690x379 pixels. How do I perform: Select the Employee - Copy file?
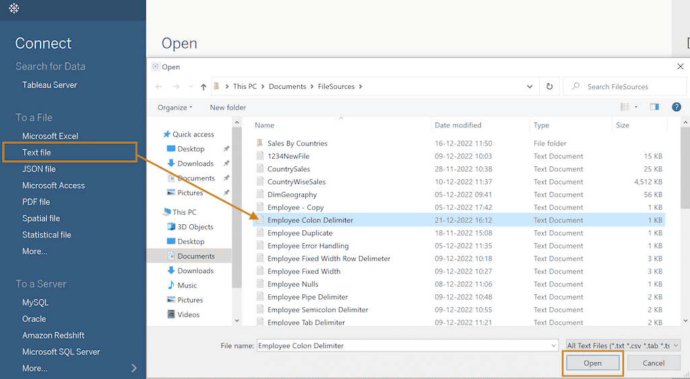pos(295,207)
